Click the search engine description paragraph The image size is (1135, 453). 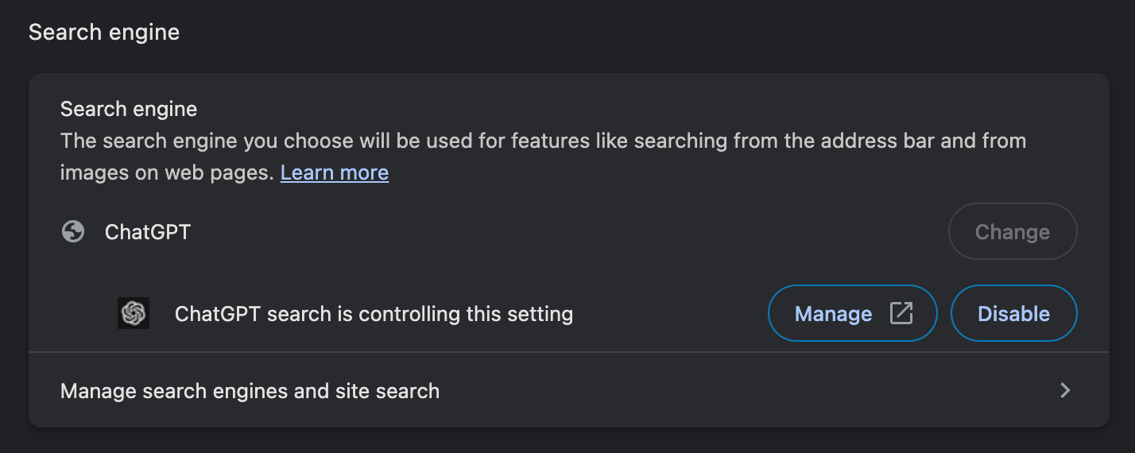tap(544, 157)
